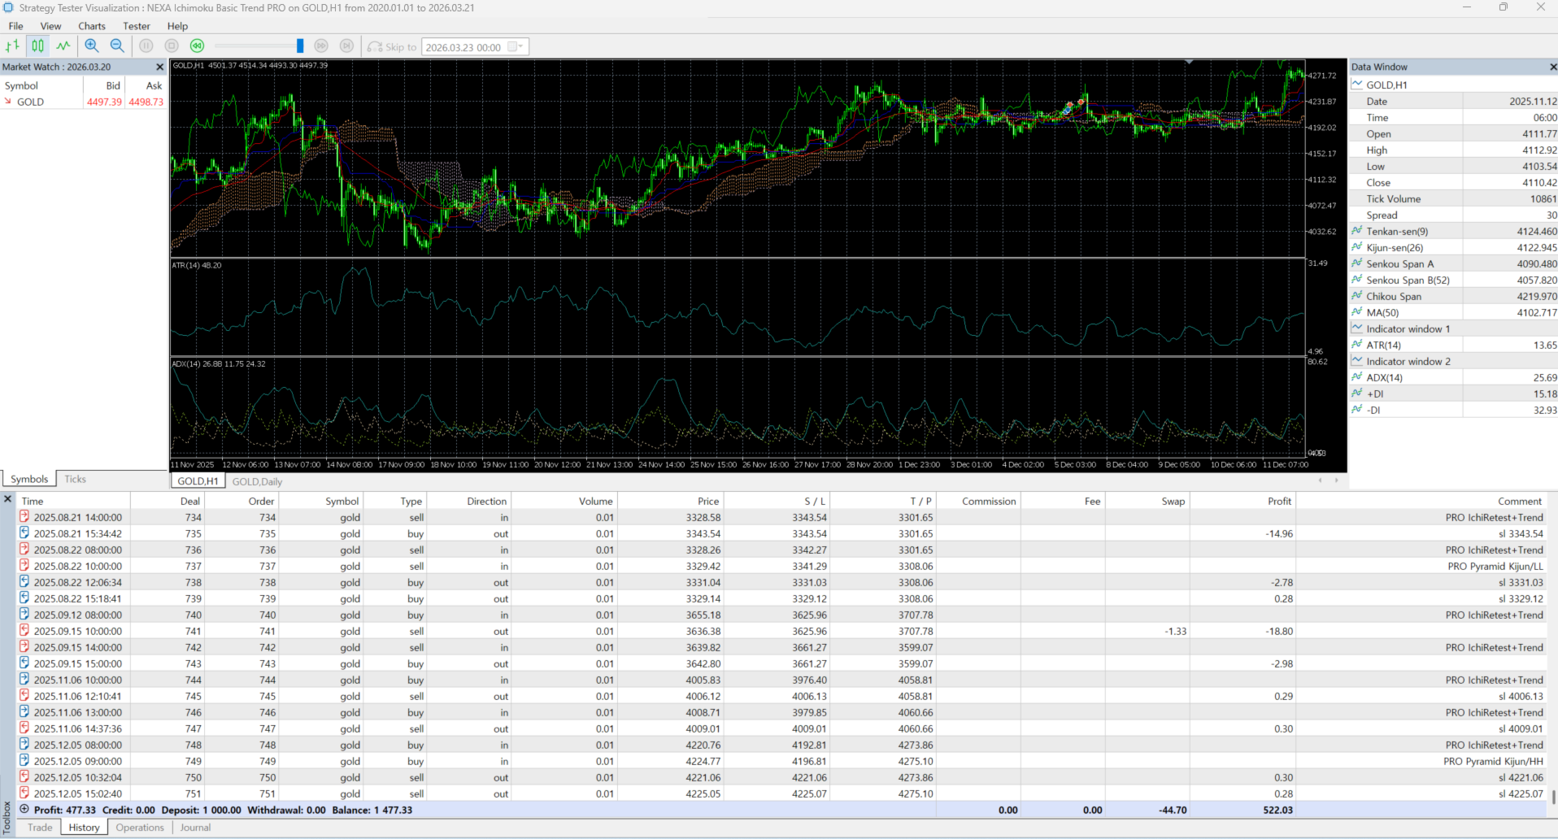
Task: Collapse Indicator window 1 group in Data Window
Action: tap(1357, 328)
